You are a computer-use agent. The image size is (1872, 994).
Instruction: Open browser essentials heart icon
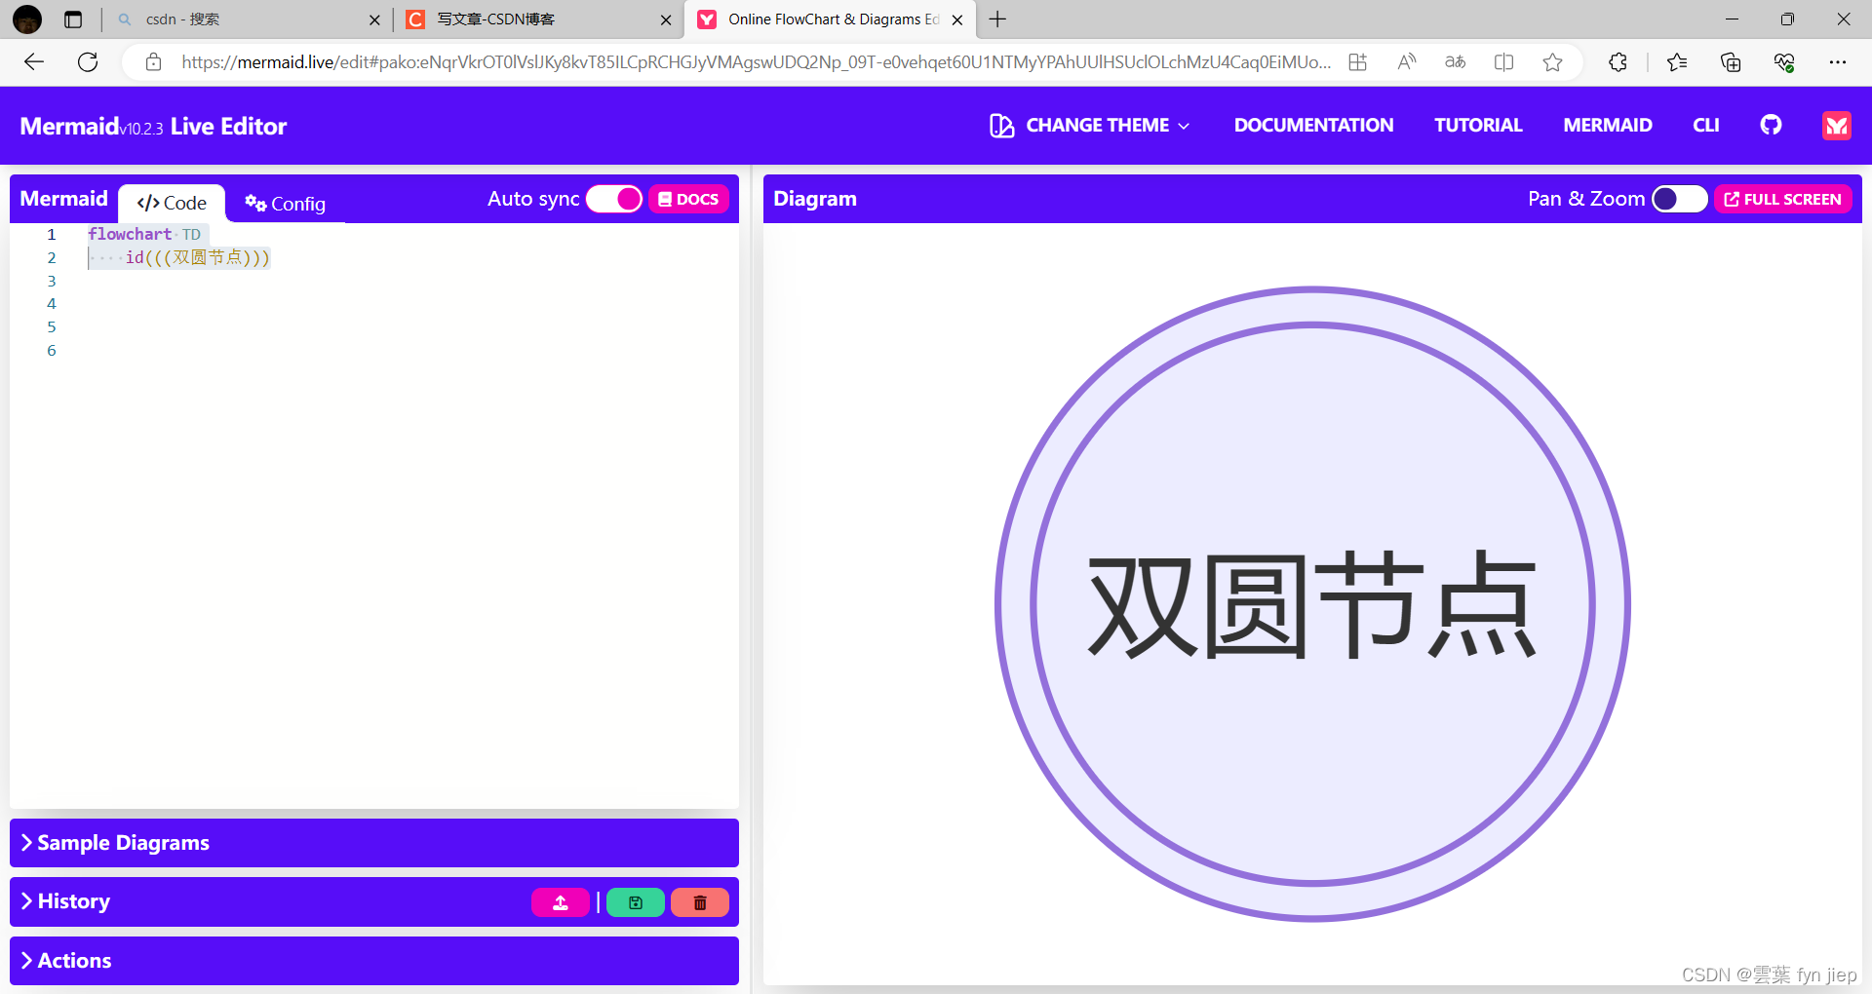tap(1784, 62)
